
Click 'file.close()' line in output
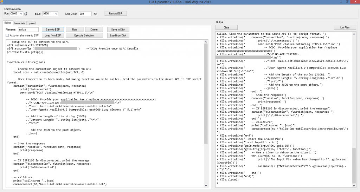(x=229, y=180)
